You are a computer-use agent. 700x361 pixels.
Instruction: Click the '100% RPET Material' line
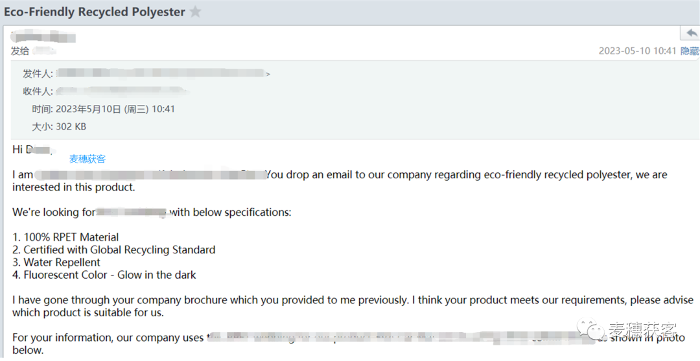click(65, 237)
